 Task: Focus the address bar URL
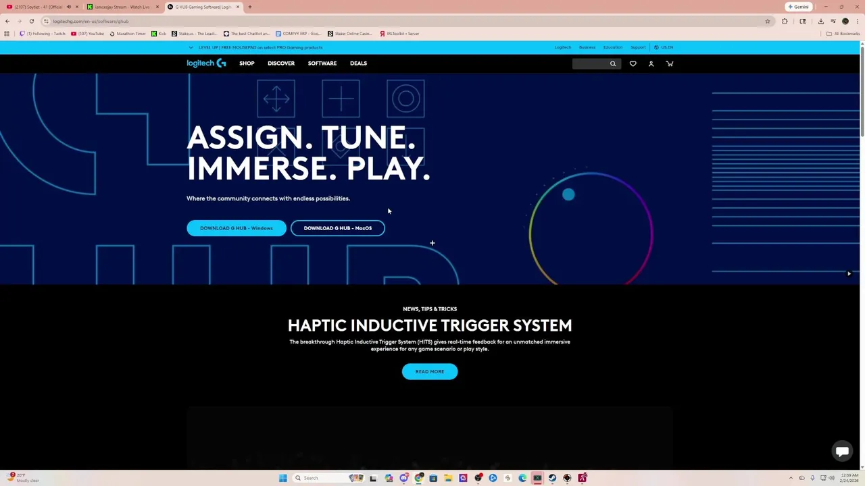click(91, 22)
